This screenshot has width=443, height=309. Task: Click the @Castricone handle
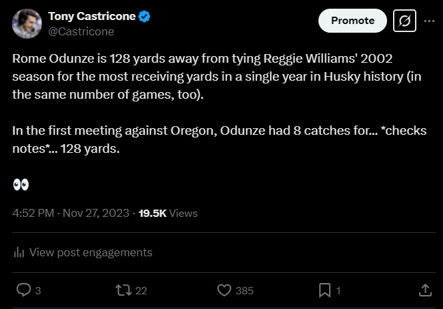coord(81,31)
